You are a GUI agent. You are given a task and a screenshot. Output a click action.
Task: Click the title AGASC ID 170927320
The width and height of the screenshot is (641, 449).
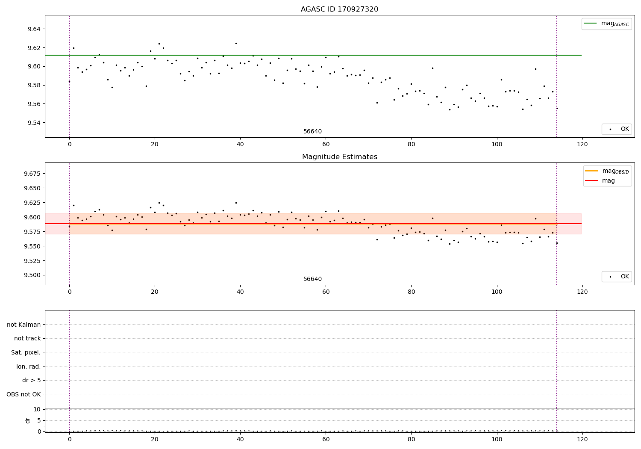click(339, 9)
